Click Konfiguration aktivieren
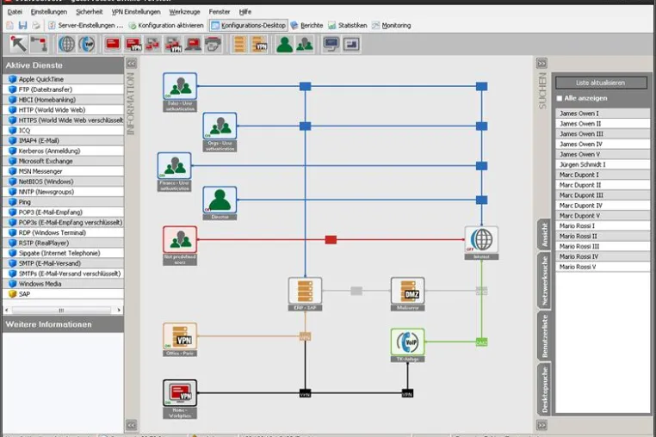The image size is (656, 437). (166, 26)
